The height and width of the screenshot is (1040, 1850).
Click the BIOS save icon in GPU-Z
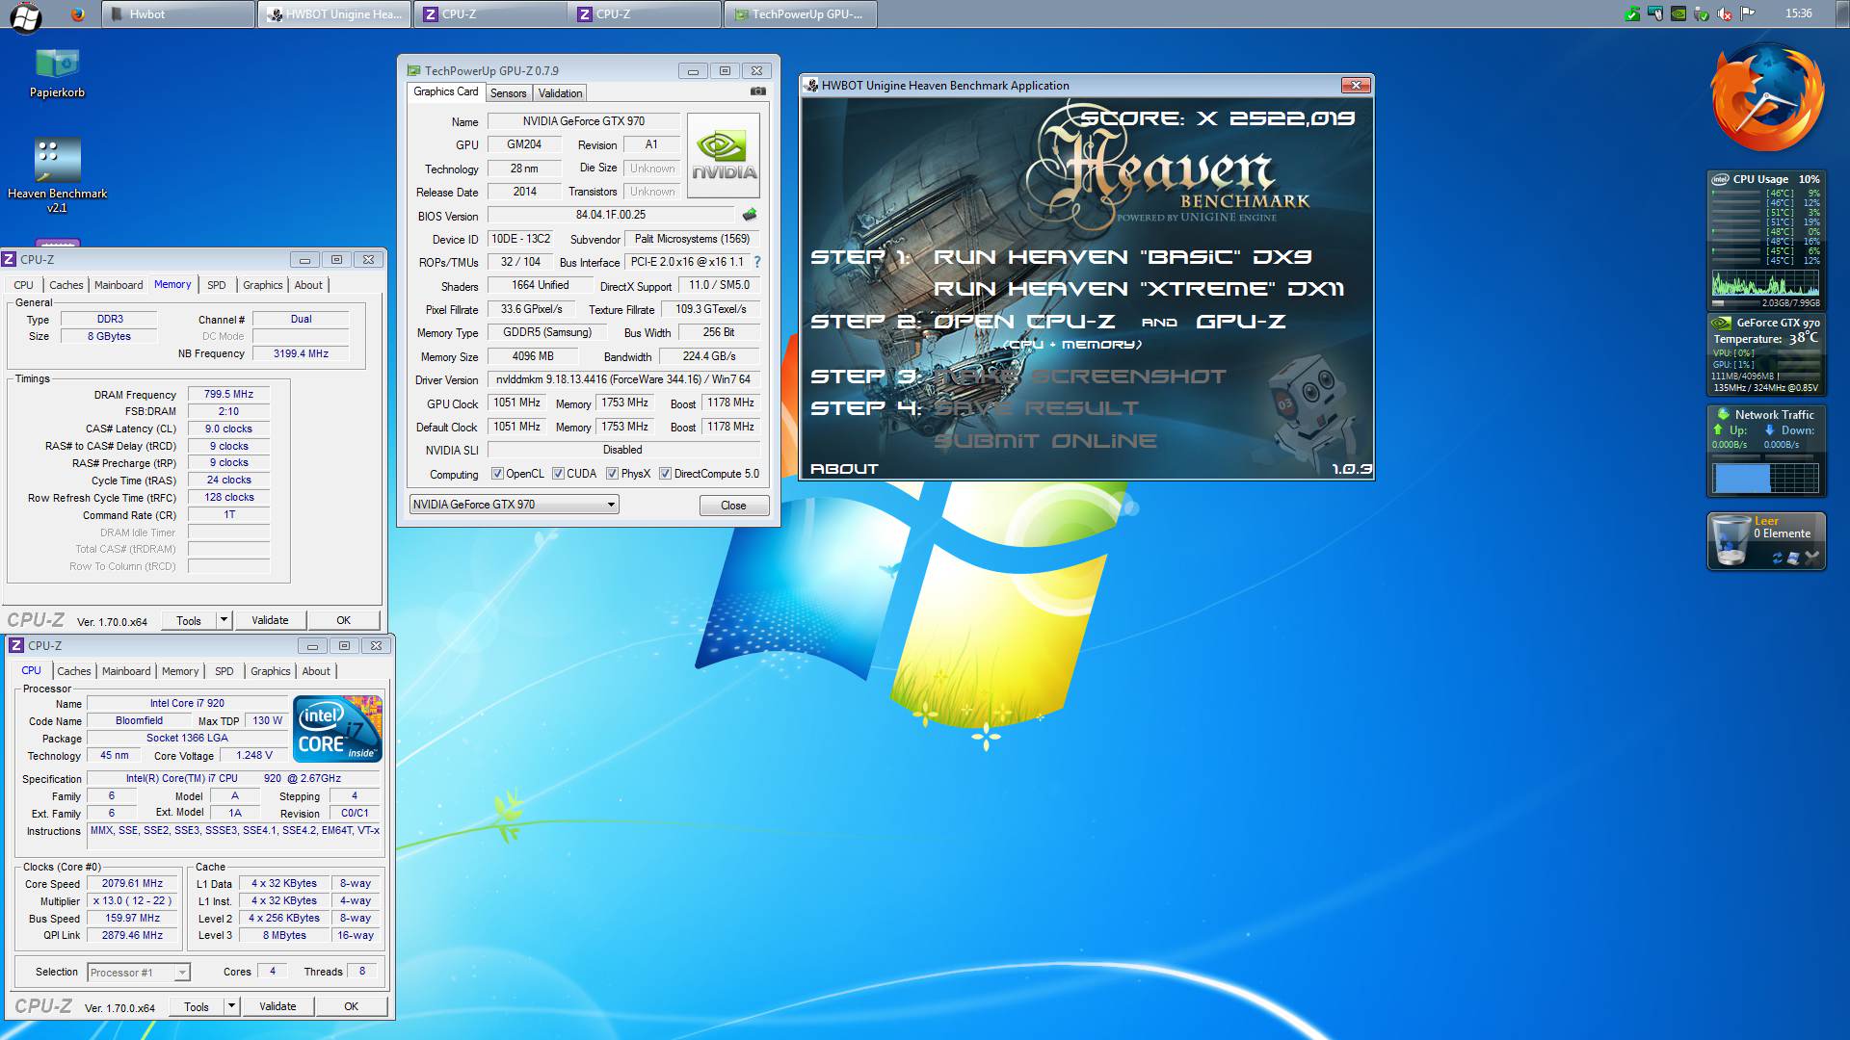pos(750,215)
